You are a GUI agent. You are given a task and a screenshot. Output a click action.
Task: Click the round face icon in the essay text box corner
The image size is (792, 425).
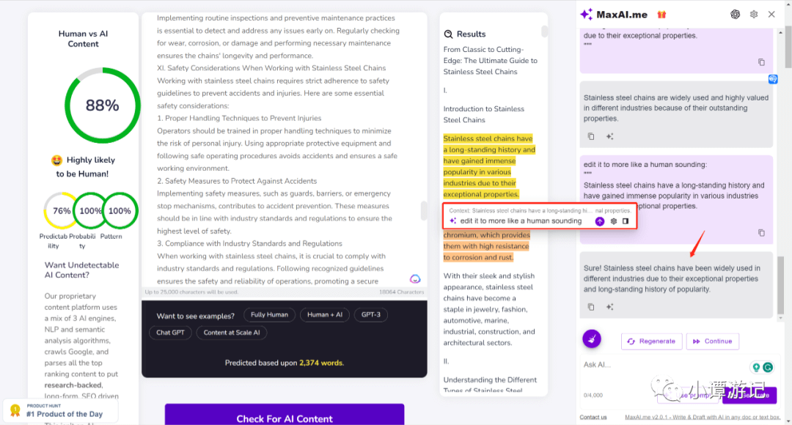415,278
